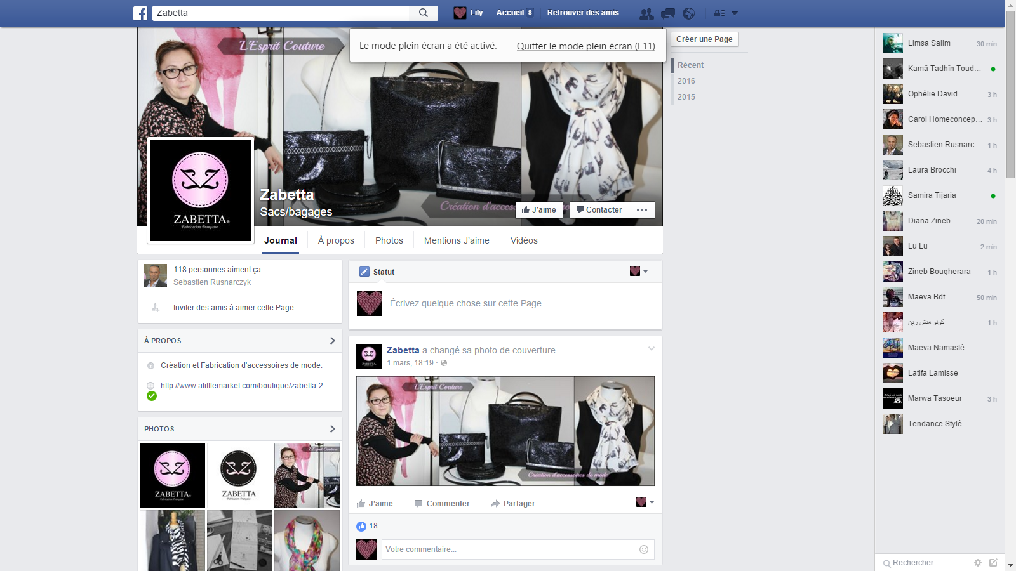Viewport: 1016px width, 571px height.
Task: Switch to the Photos tab
Action: tap(389, 240)
